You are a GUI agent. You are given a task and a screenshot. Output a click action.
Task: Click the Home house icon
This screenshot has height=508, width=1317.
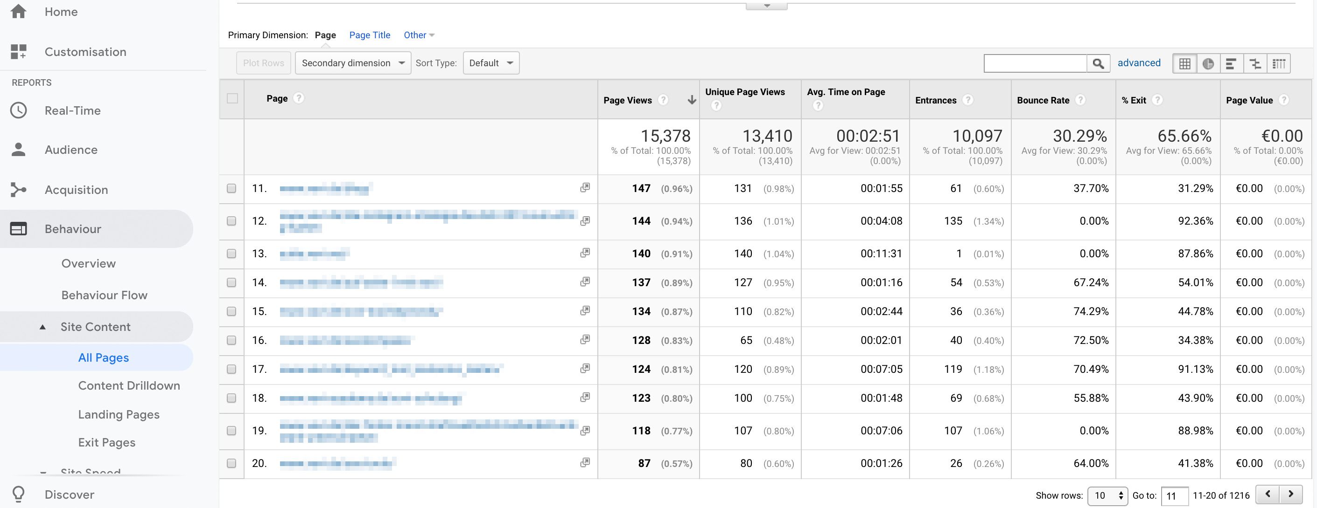point(18,11)
